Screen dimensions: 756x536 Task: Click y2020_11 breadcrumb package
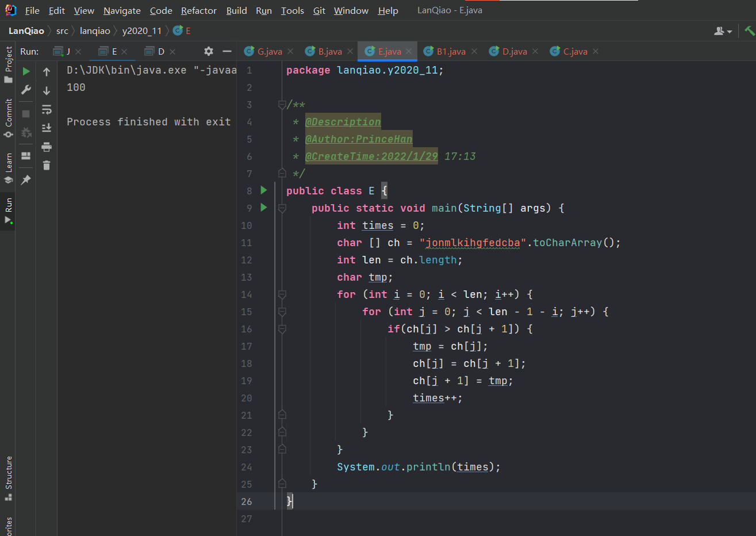tap(142, 31)
